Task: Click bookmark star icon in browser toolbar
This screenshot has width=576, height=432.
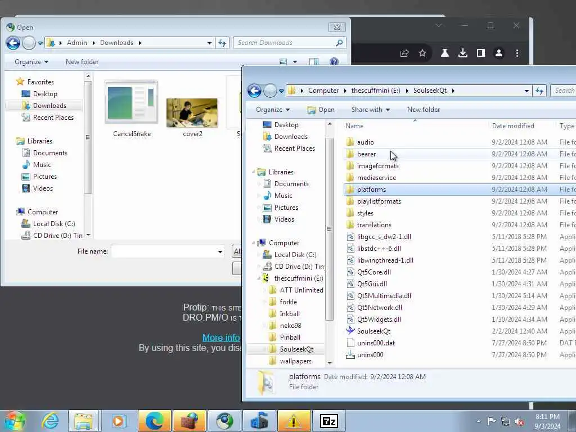Action: [422, 53]
